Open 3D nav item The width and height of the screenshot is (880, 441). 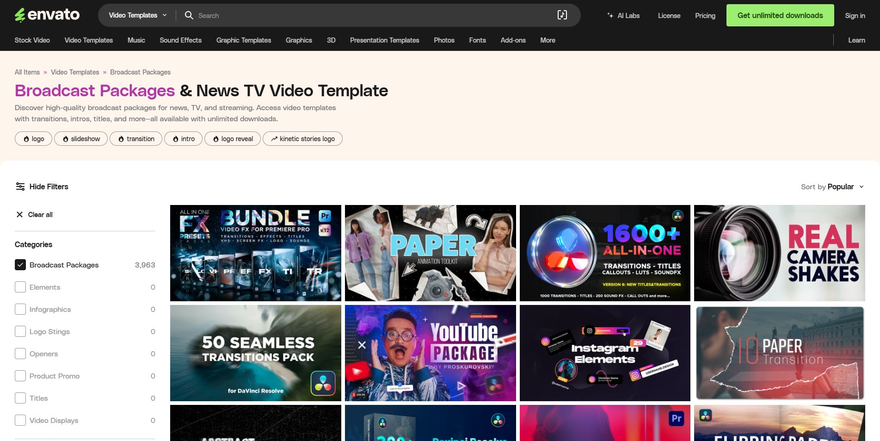point(331,40)
